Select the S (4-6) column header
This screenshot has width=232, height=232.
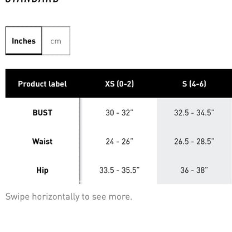pyautogui.click(x=194, y=84)
